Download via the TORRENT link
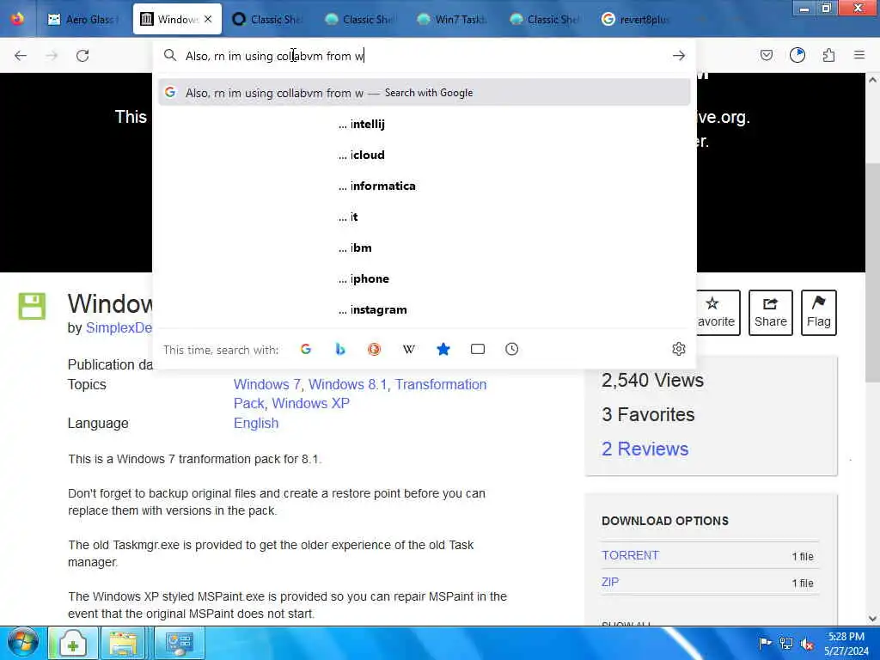The height and width of the screenshot is (660, 880). [630, 555]
